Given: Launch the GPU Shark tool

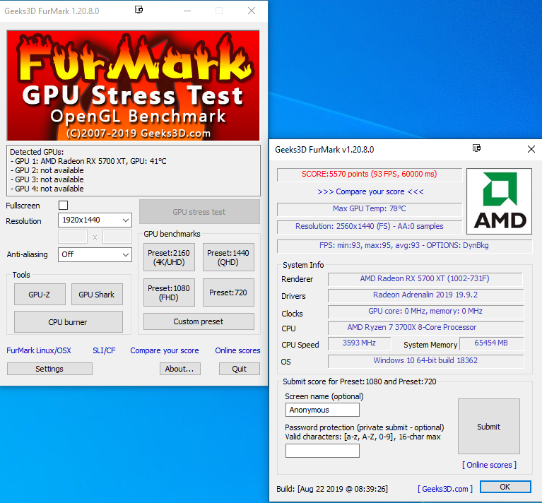Looking at the screenshot, I should click(x=97, y=295).
